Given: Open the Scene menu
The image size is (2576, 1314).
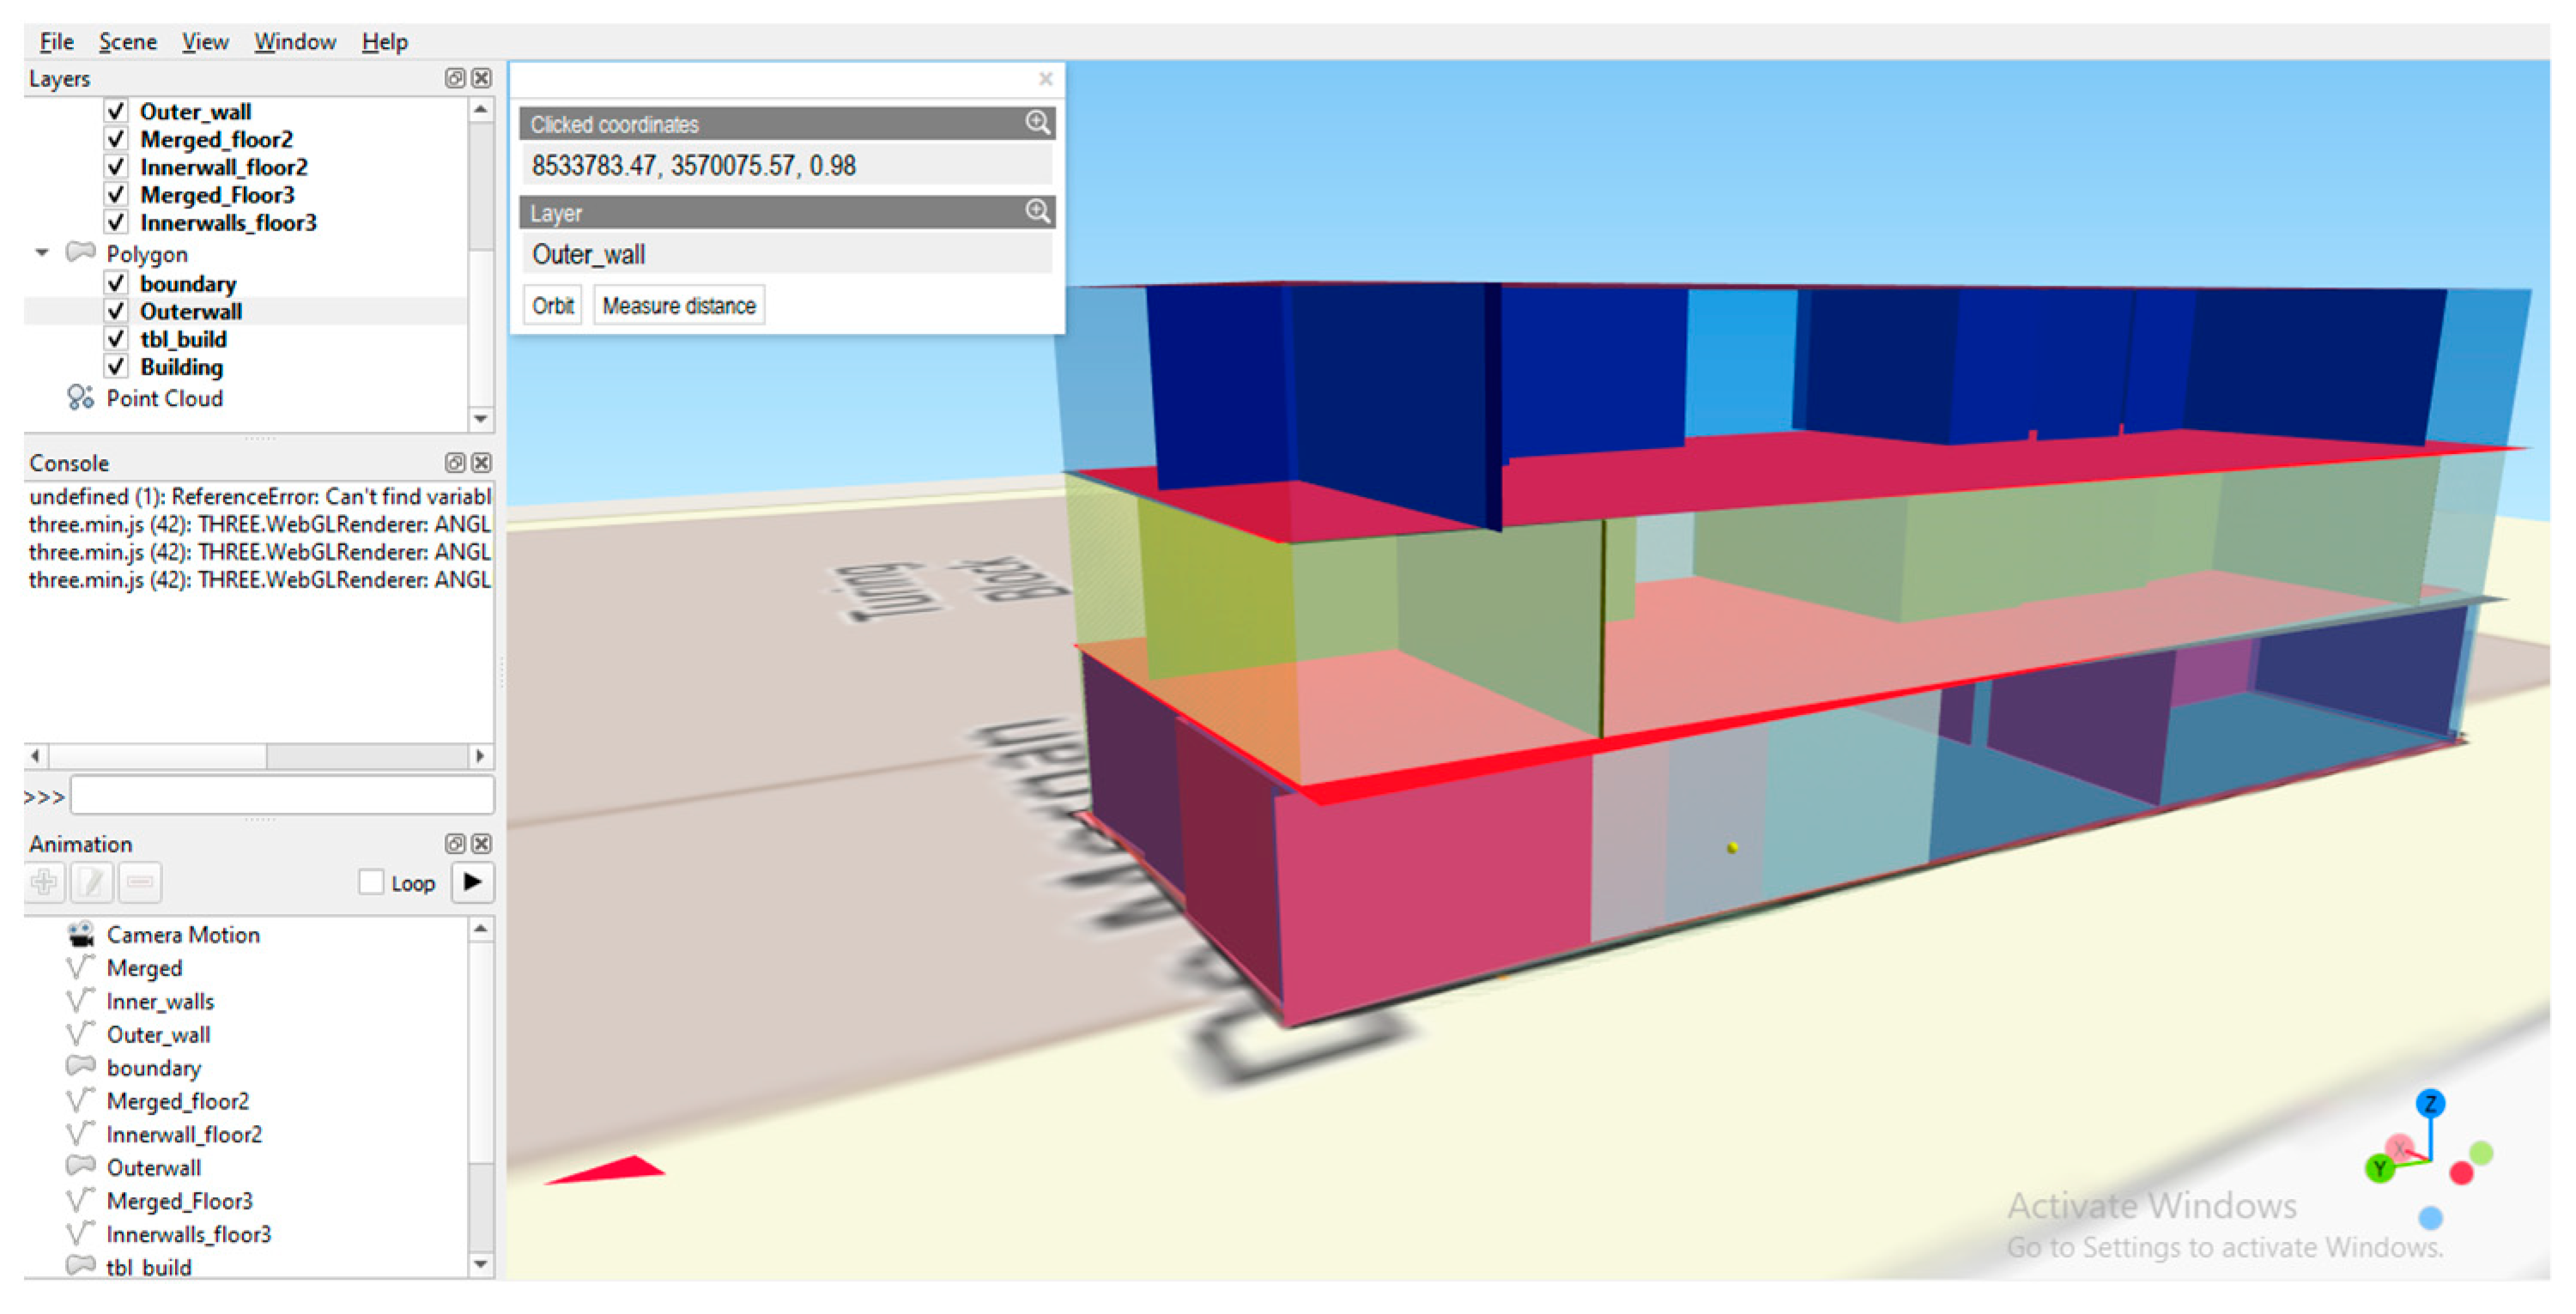Looking at the screenshot, I should [x=127, y=42].
